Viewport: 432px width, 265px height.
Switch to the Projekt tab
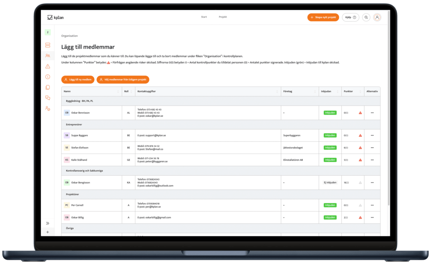coord(223,17)
